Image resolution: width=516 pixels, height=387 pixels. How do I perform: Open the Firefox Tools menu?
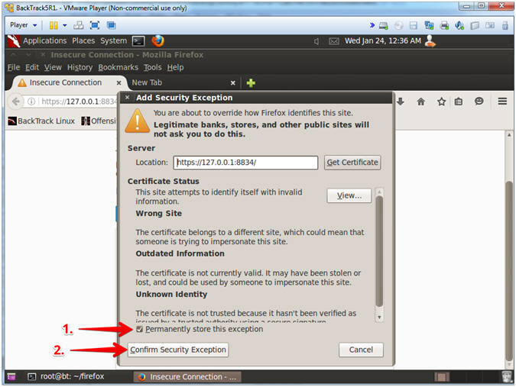[x=152, y=67]
